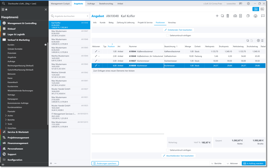
Task: Show favorites with the star icon above Hauptmenü
Action: coord(6,10)
